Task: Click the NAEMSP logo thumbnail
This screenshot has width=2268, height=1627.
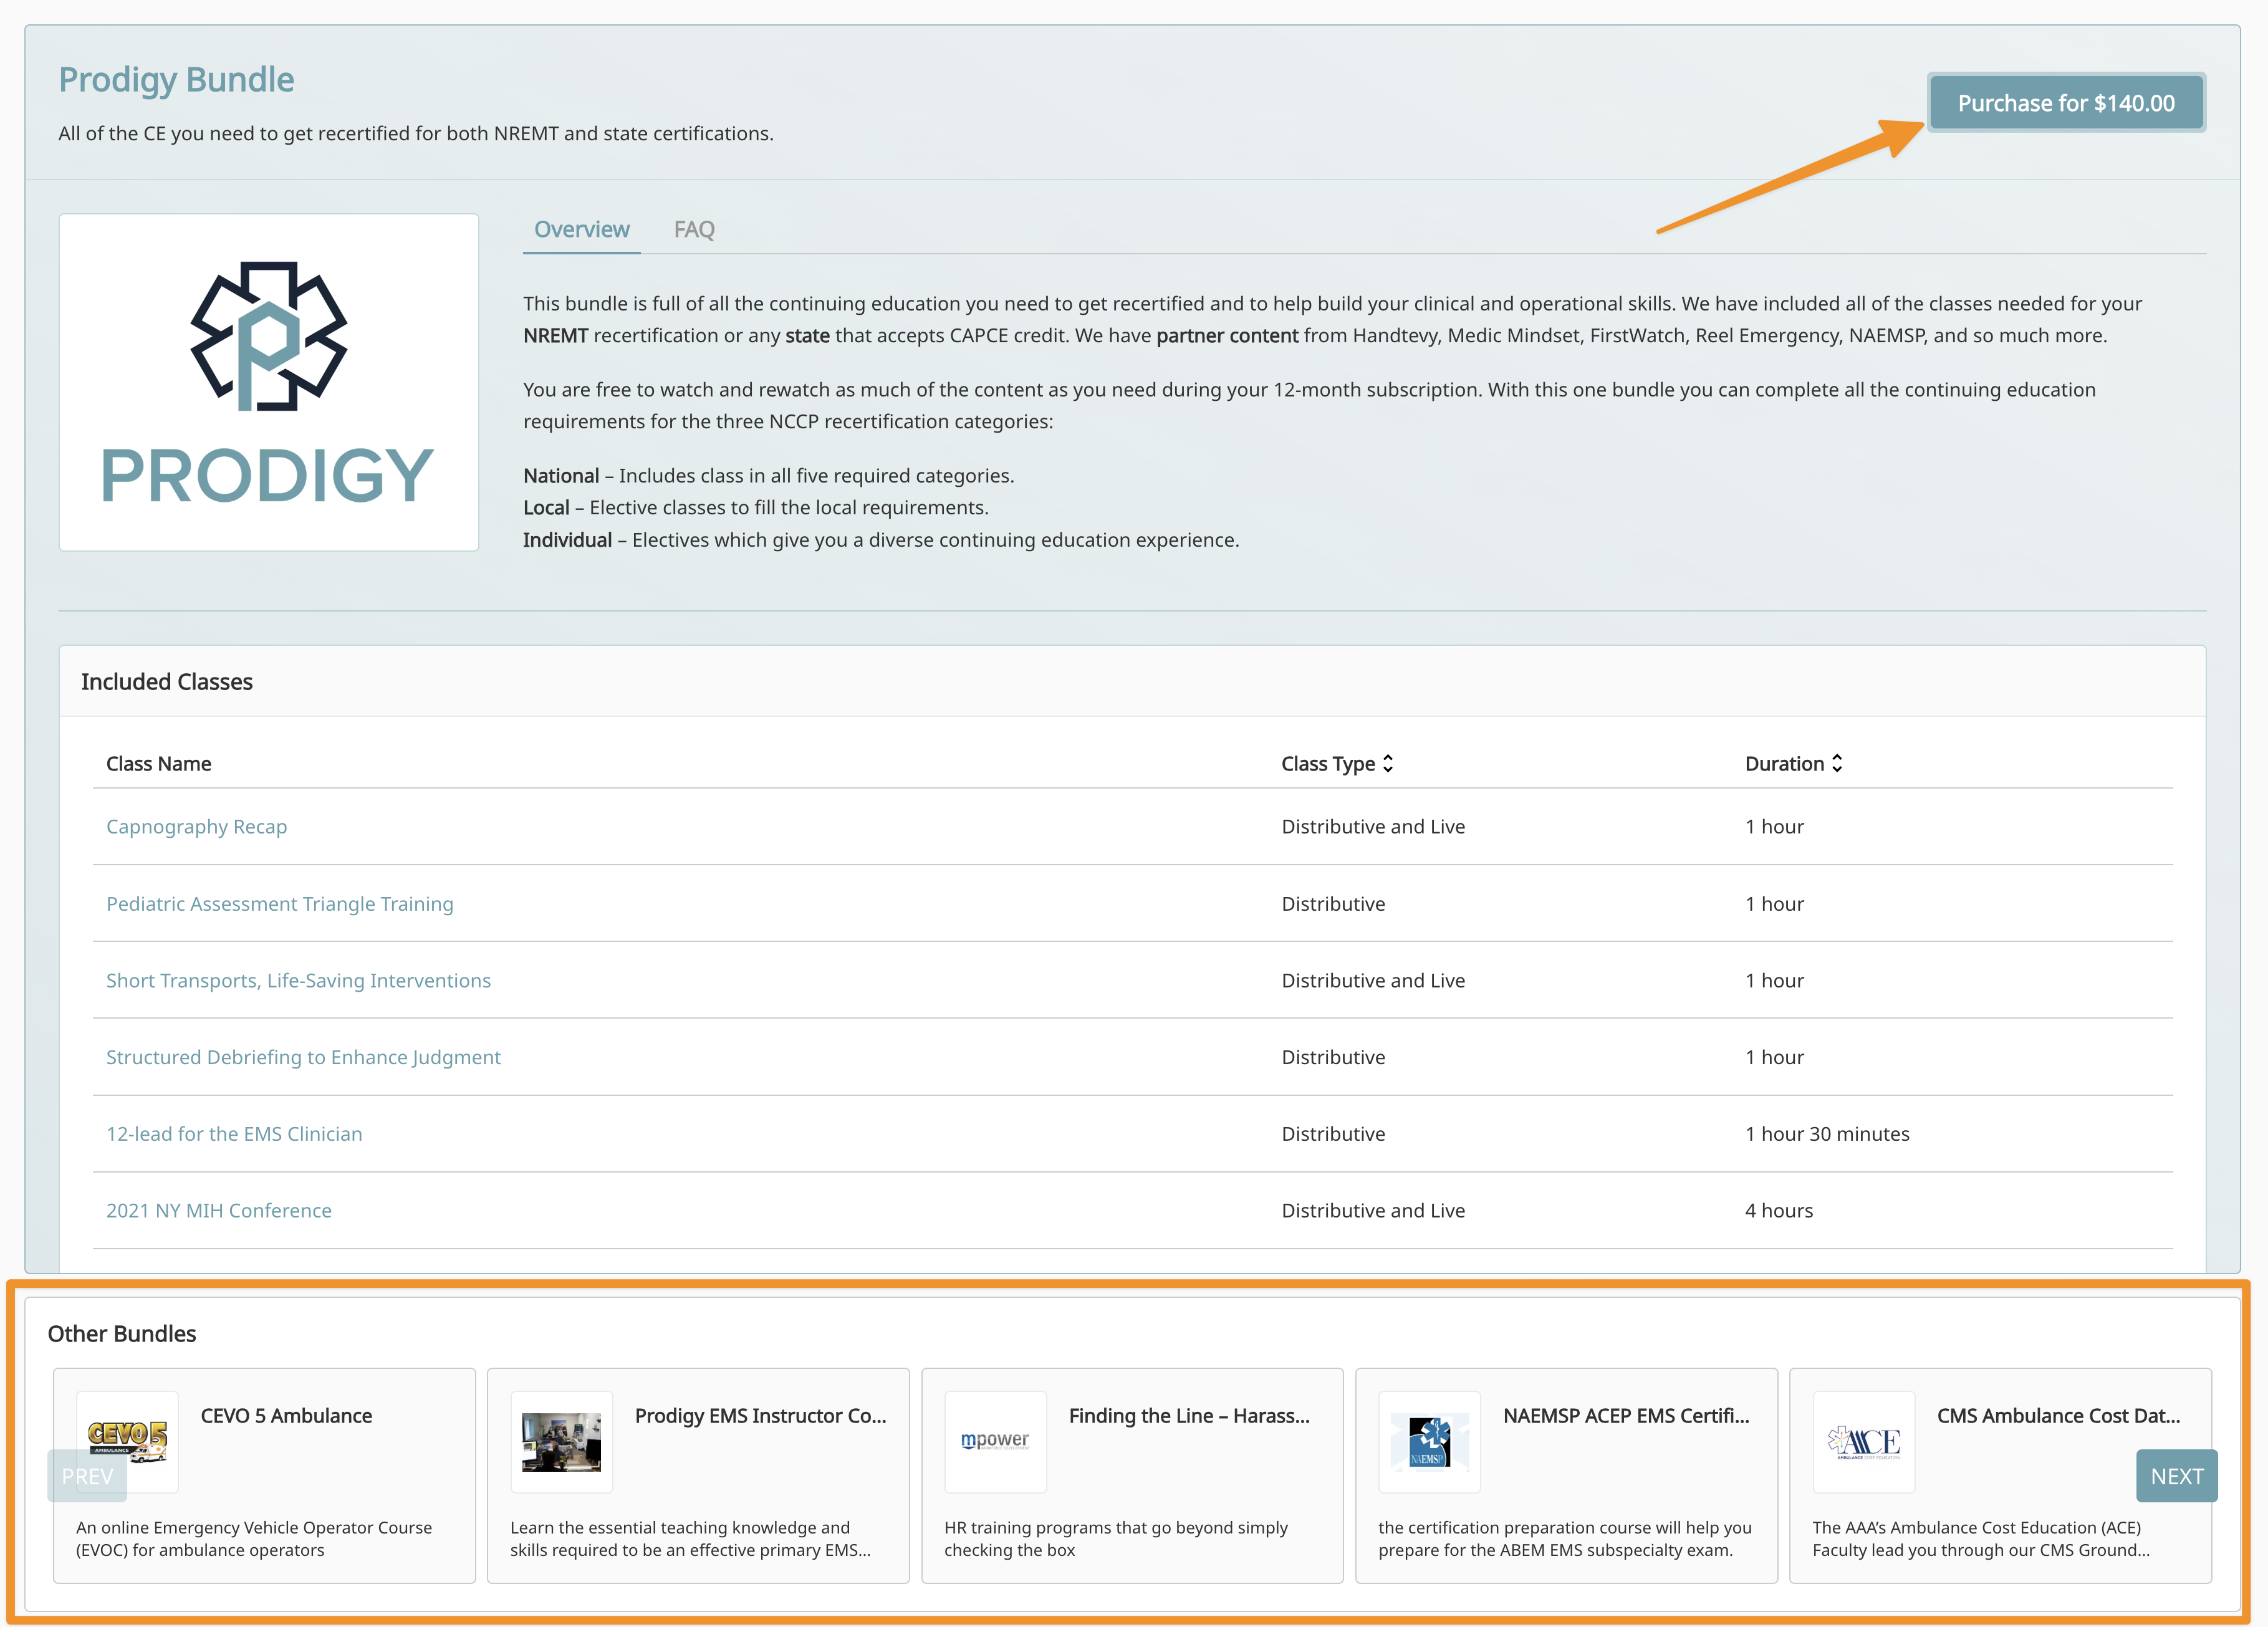Action: (x=1430, y=1442)
